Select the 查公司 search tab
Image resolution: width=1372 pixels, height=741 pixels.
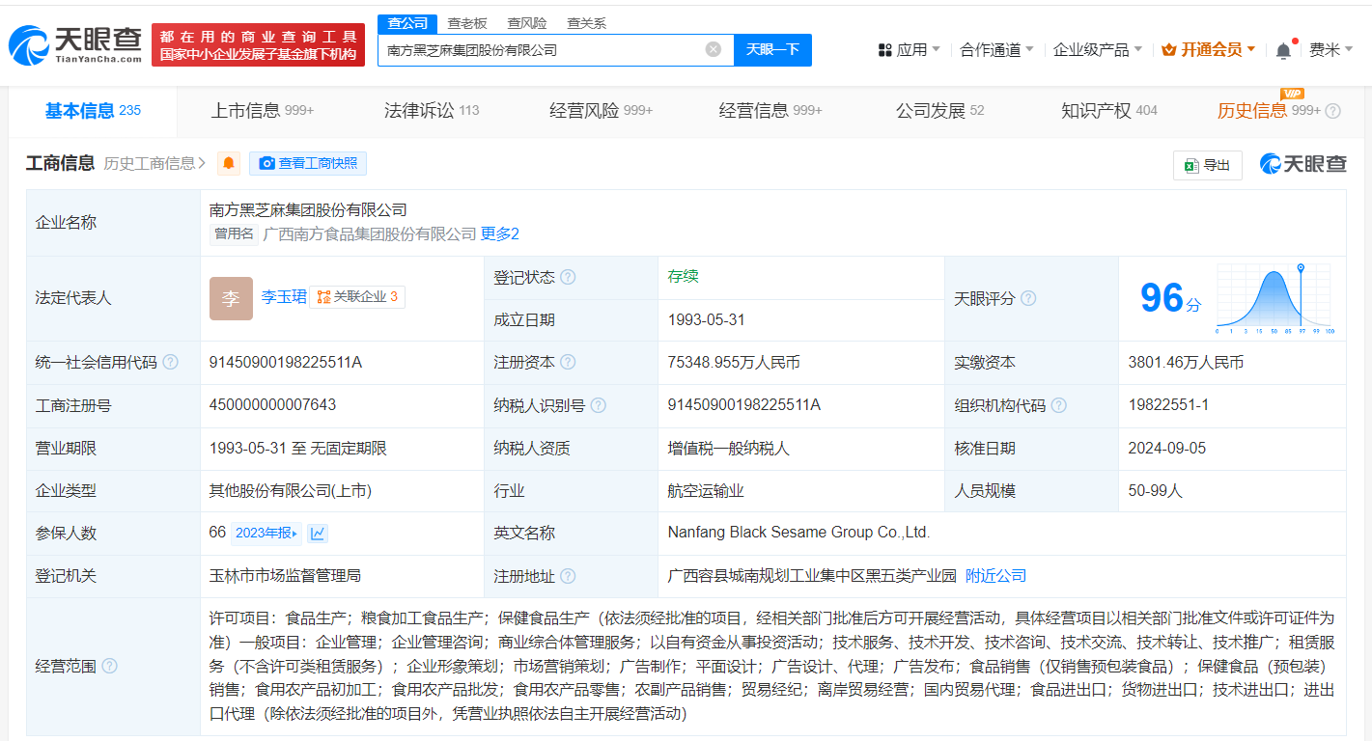(x=407, y=23)
